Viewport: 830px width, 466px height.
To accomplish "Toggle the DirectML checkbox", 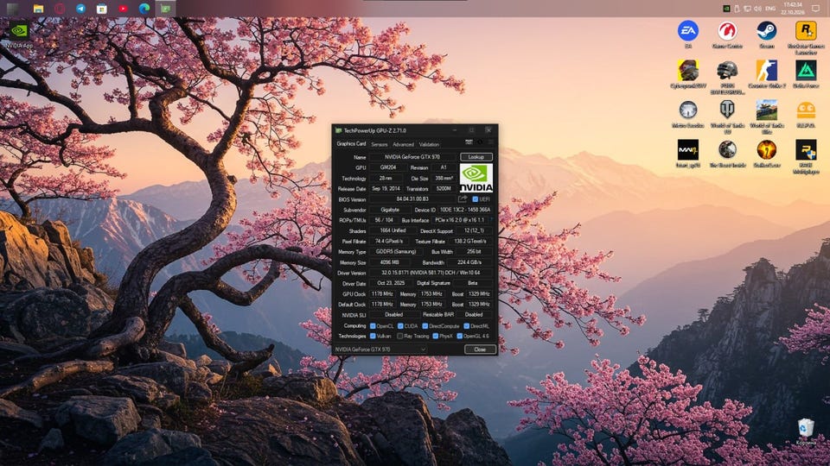I will click(467, 326).
